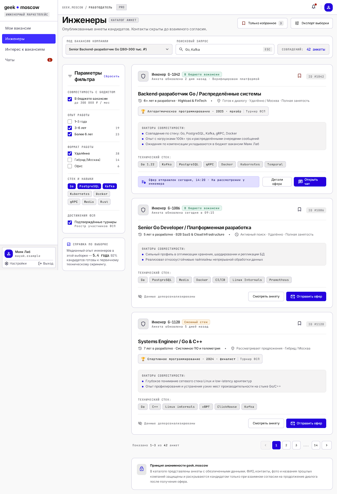The height and width of the screenshot is (494, 337).
Task: Click location pin icon on G-1042
Action: [219, 101]
